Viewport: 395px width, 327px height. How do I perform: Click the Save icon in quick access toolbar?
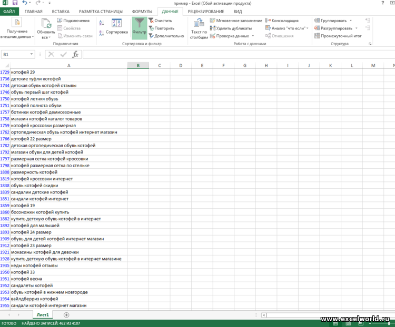click(15, 3)
